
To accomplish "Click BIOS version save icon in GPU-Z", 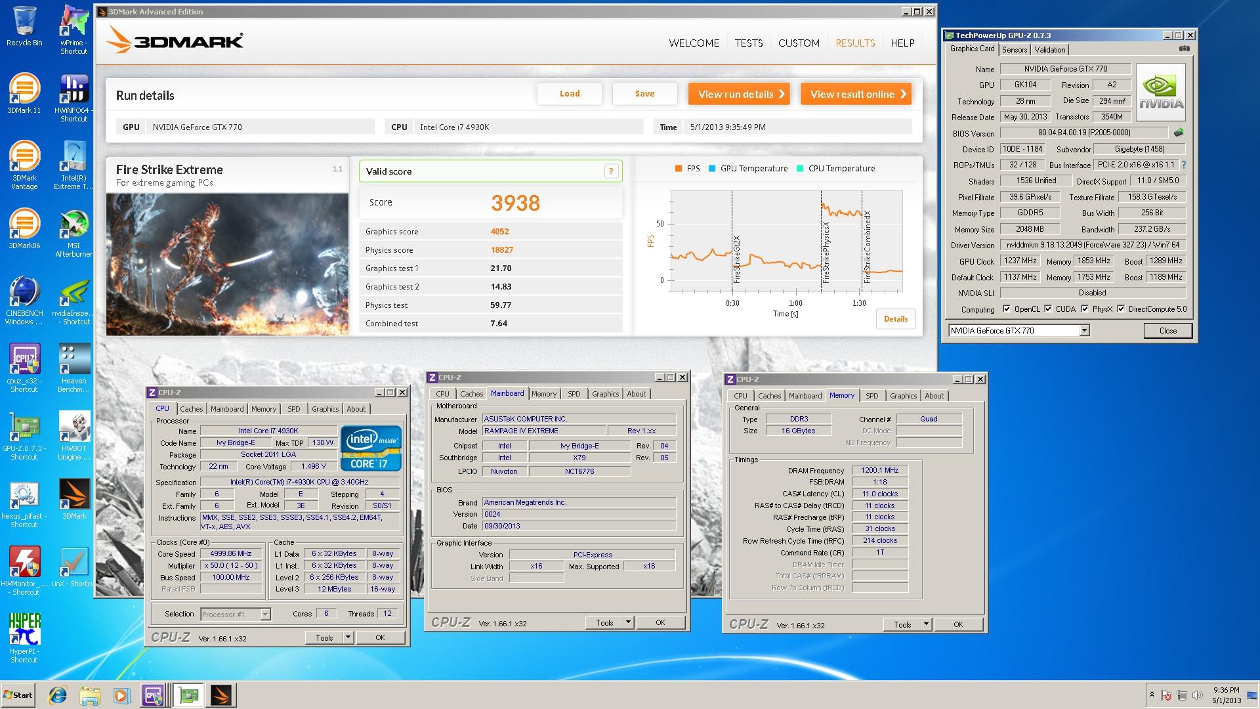I will click(1179, 133).
